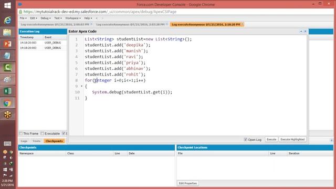Image resolution: width=336 pixels, height=189 pixels.
Task: Click the secure padlock icon in address bar
Action: [x=20, y=12]
